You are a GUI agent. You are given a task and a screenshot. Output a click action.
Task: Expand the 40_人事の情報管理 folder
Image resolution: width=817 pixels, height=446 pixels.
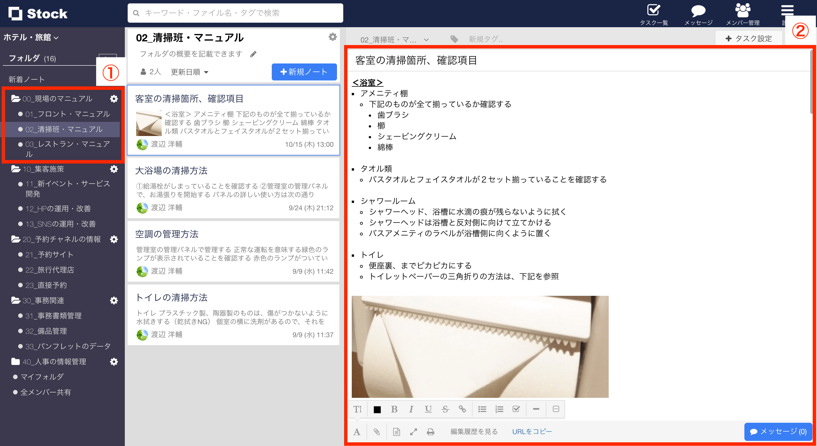point(16,362)
